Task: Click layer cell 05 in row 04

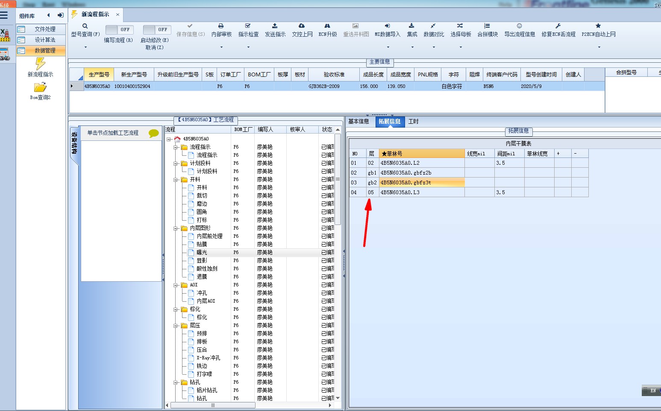Action: pyautogui.click(x=373, y=192)
